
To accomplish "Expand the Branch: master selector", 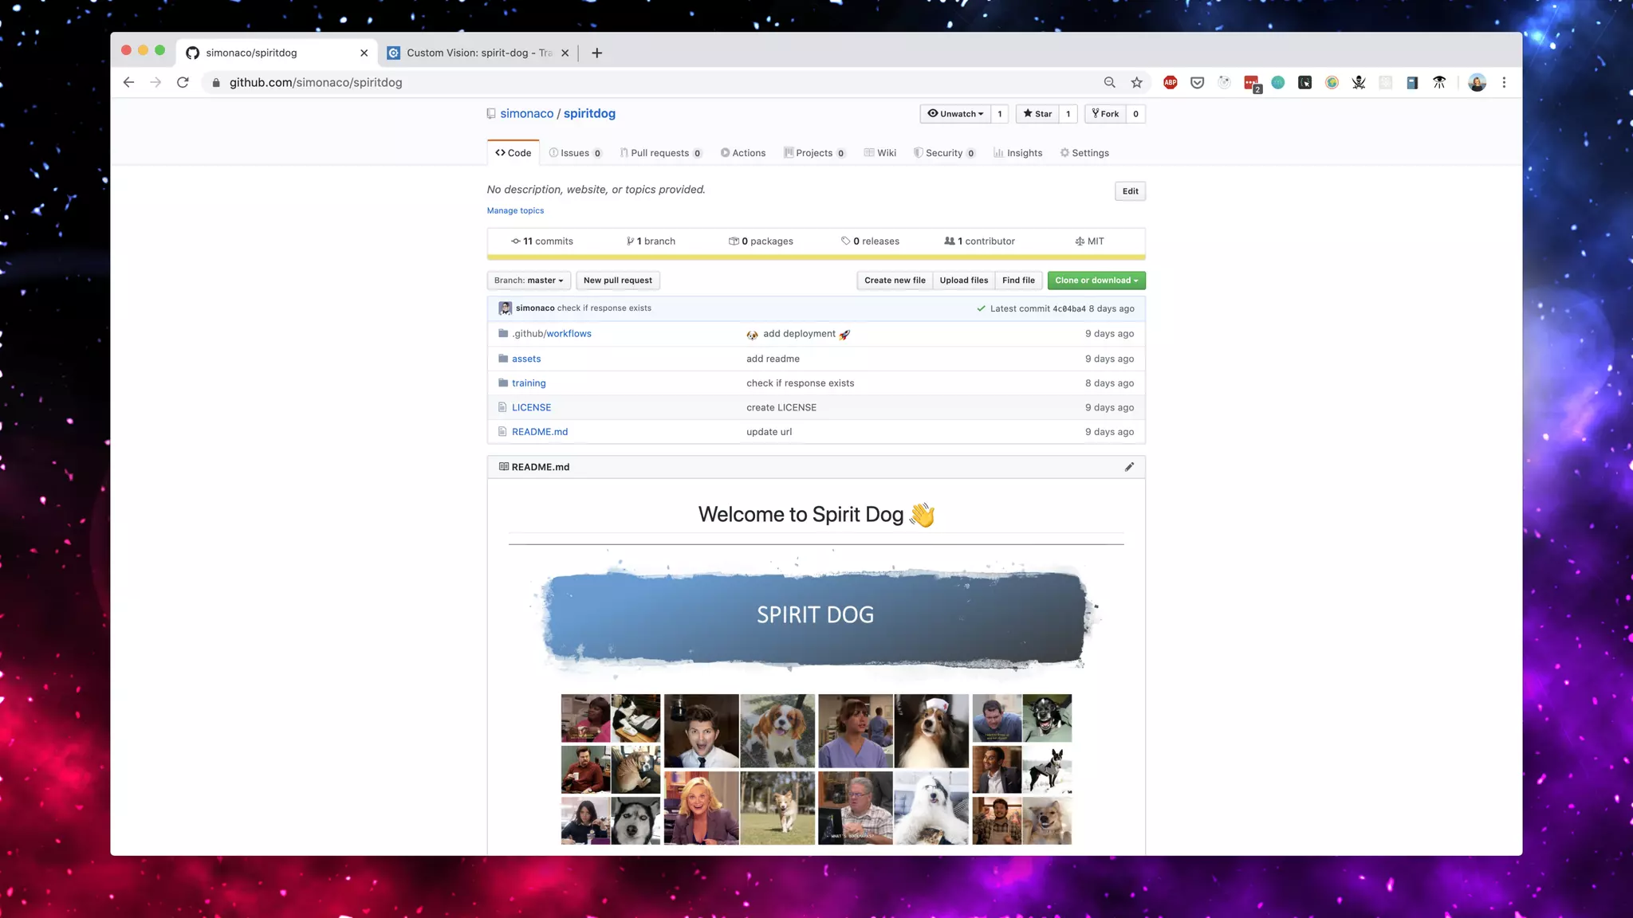I will point(529,280).
